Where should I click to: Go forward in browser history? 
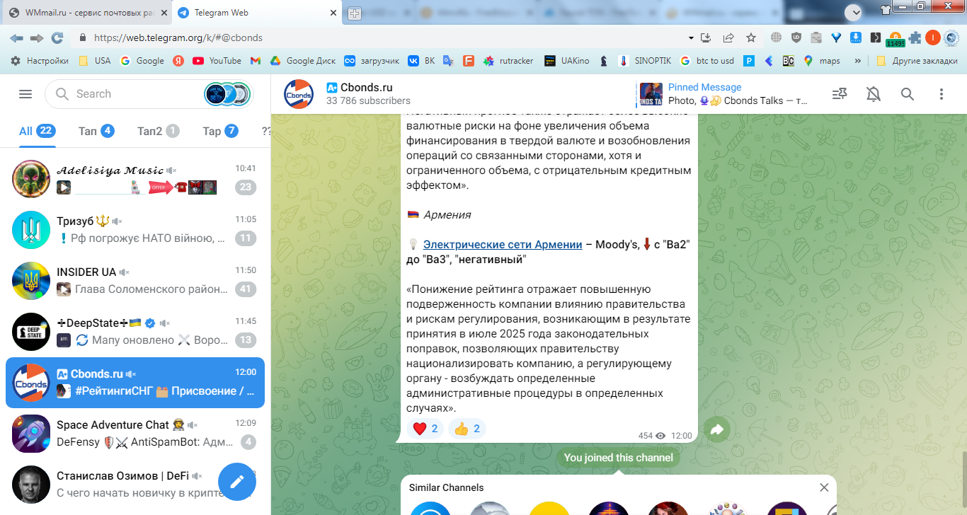tap(37, 37)
